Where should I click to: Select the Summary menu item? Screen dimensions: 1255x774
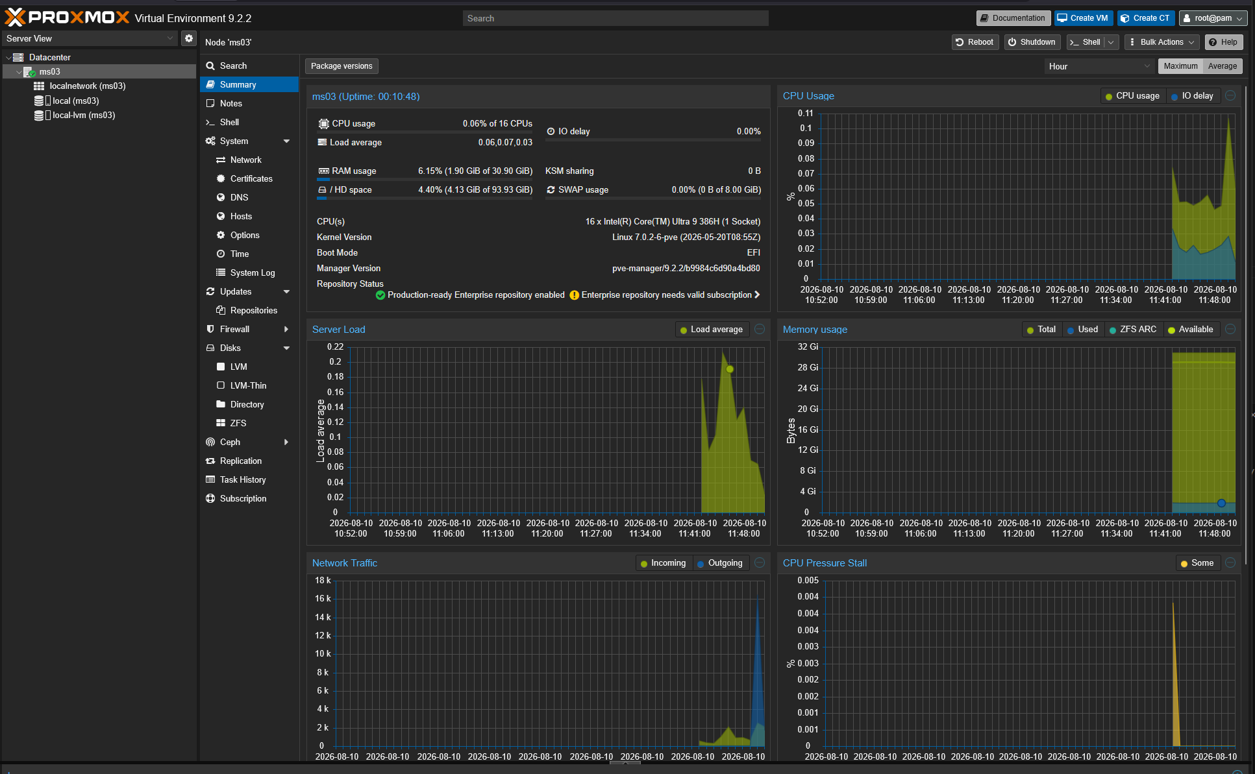[x=249, y=84]
